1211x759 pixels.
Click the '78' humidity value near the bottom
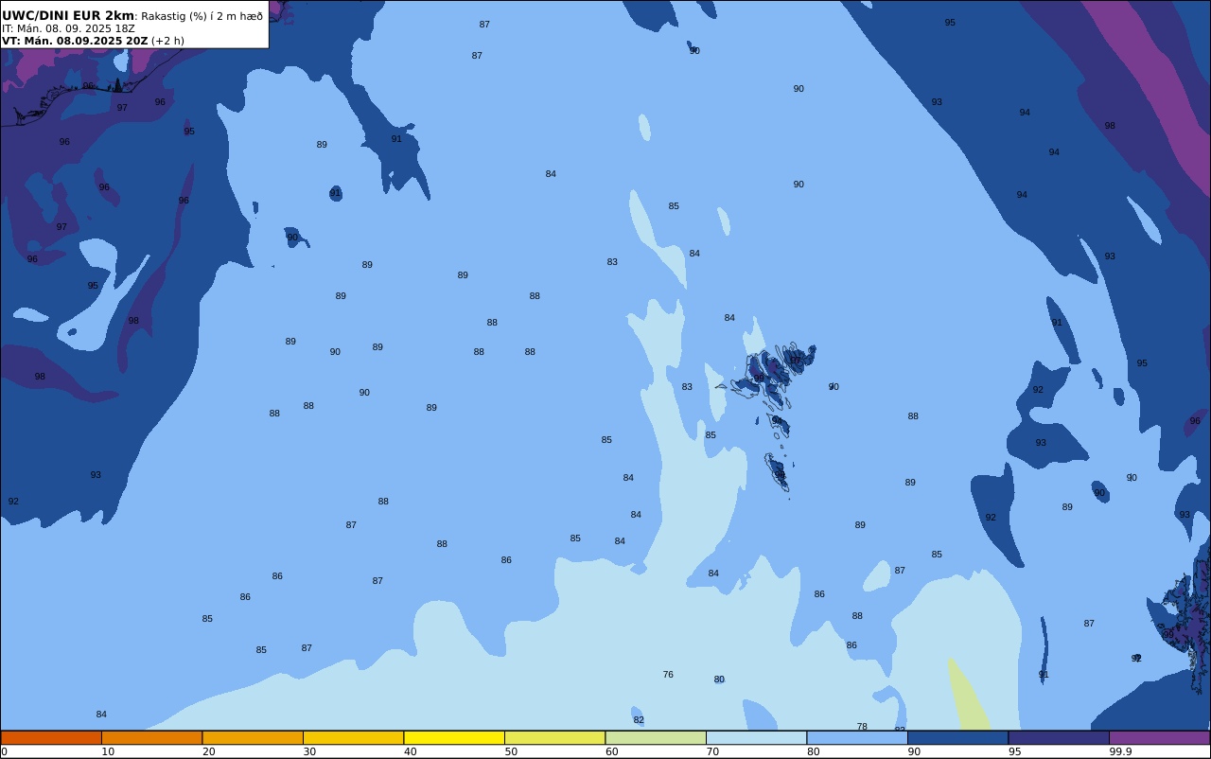click(x=862, y=727)
